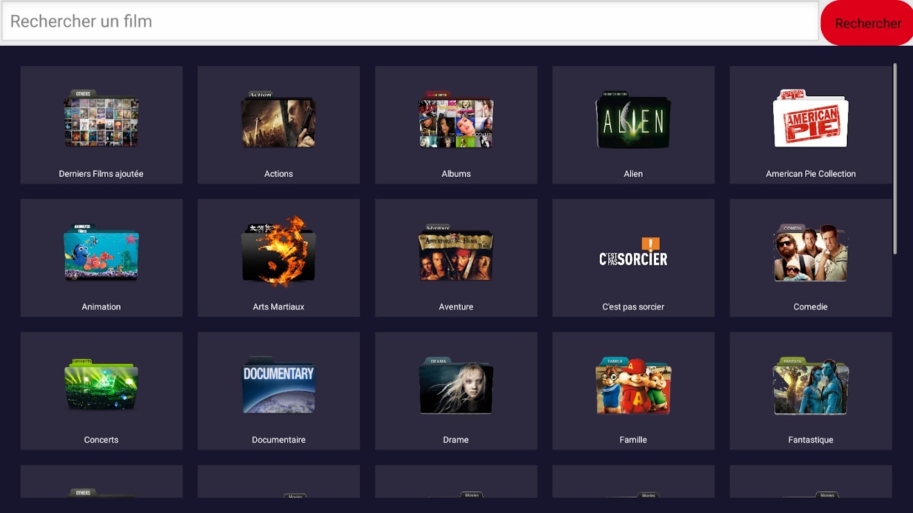The height and width of the screenshot is (513, 913).
Task: Open the Documentary folder icon
Action: pyautogui.click(x=279, y=385)
